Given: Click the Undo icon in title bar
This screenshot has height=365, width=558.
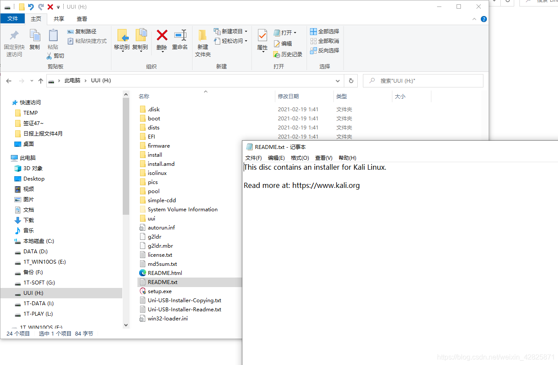Looking at the screenshot, I should tap(31, 6).
